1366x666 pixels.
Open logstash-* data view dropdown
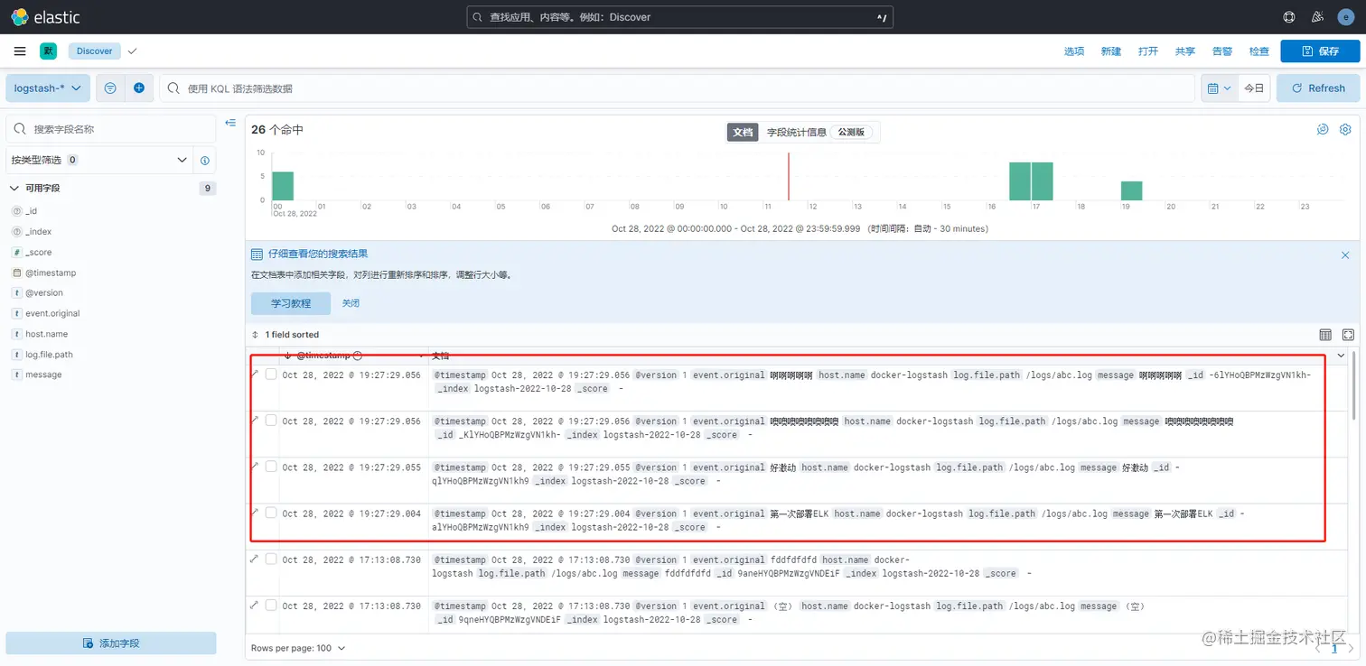pos(48,88)
